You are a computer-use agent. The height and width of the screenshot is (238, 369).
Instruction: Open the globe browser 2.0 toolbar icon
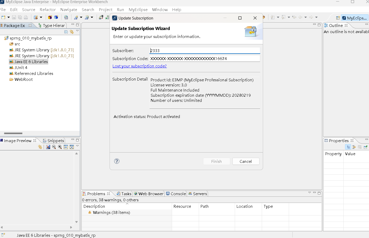coord(66,17)
